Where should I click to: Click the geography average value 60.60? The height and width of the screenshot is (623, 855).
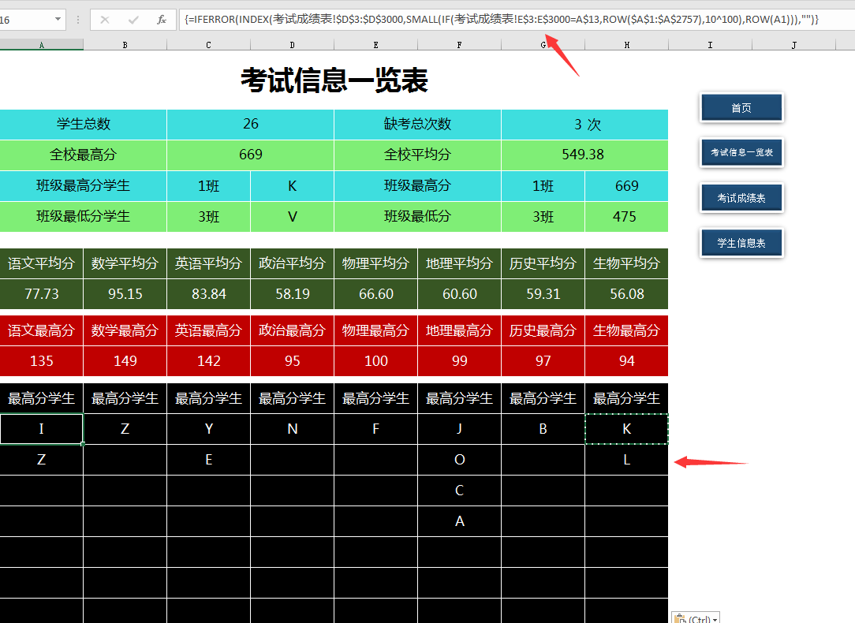[460, 294]
